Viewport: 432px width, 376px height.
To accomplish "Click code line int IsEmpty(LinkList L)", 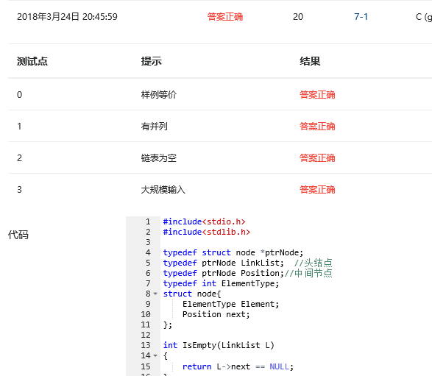I will coord(219,345).
